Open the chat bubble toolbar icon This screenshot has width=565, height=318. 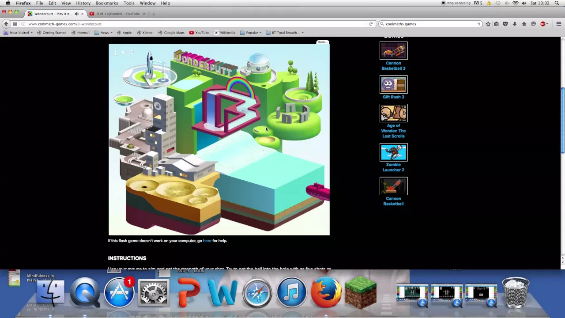(x=533, y=24)
